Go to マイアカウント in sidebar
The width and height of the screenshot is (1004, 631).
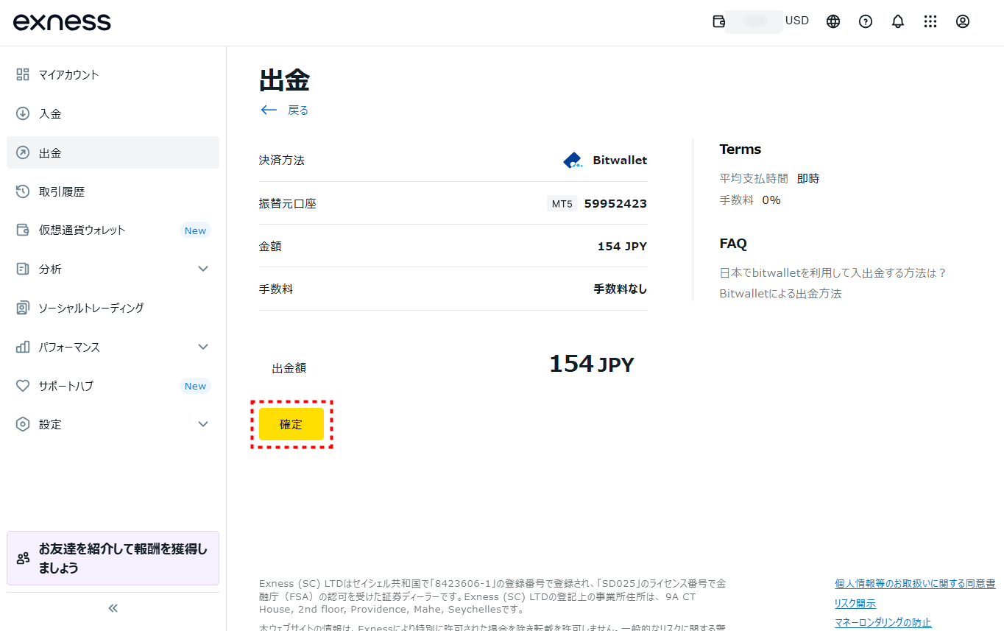point(113,74)
